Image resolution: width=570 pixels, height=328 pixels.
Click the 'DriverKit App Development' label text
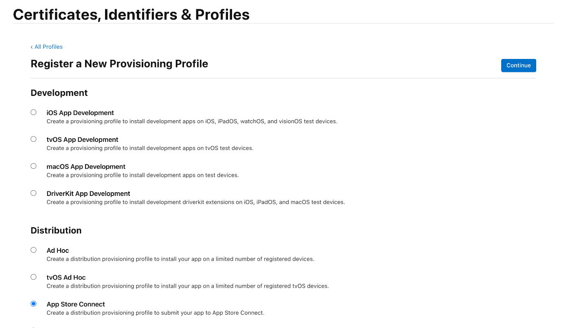pyautogui.click(x=88, y=193)
